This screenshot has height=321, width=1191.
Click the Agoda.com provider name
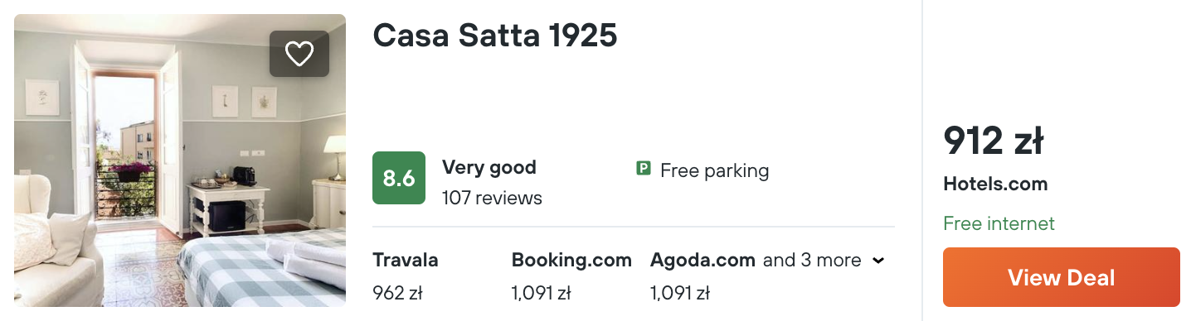pyautogui.click(x=702, y=261)
